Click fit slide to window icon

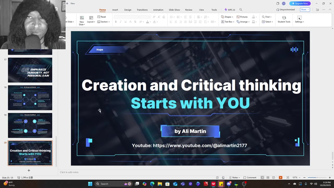(x=288, y=178)
